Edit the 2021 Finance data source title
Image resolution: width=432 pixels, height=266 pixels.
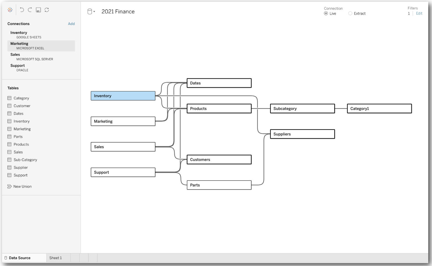(118, 12)
